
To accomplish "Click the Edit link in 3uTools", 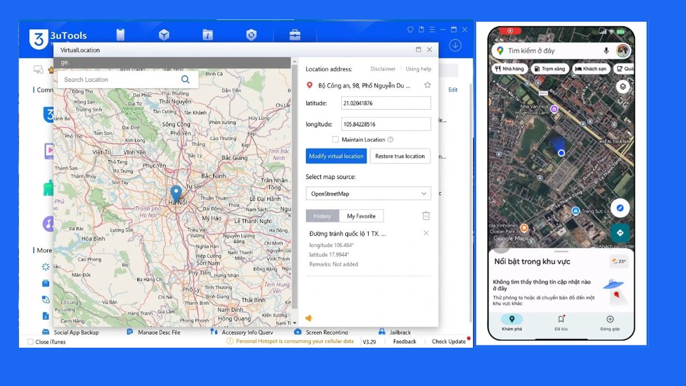I will click(453, 90).
